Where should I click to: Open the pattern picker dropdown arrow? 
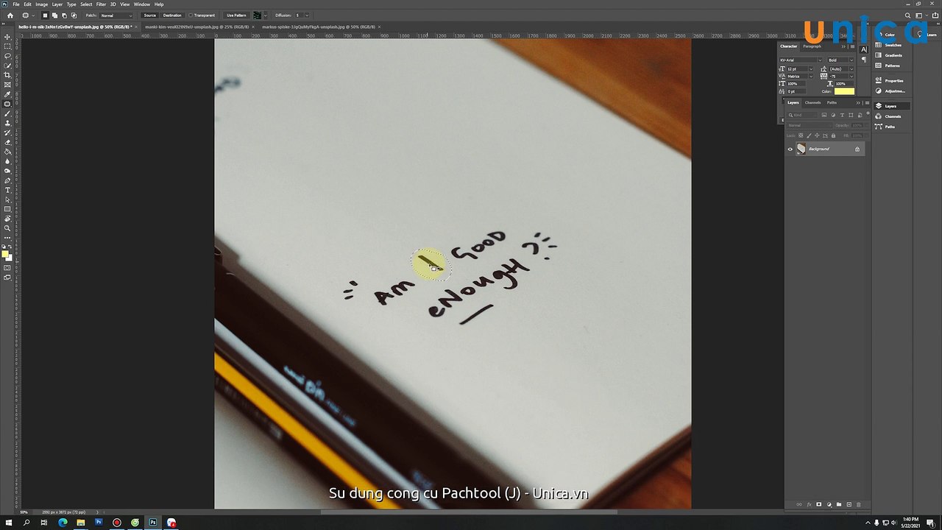click(266, 15)
